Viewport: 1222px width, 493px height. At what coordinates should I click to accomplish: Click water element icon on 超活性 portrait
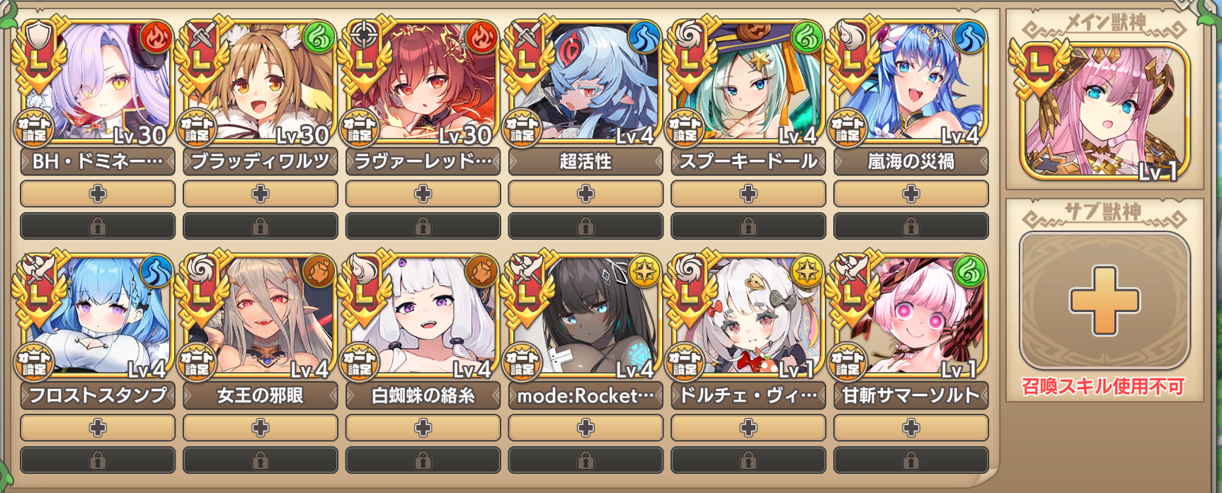click(644, 37)
